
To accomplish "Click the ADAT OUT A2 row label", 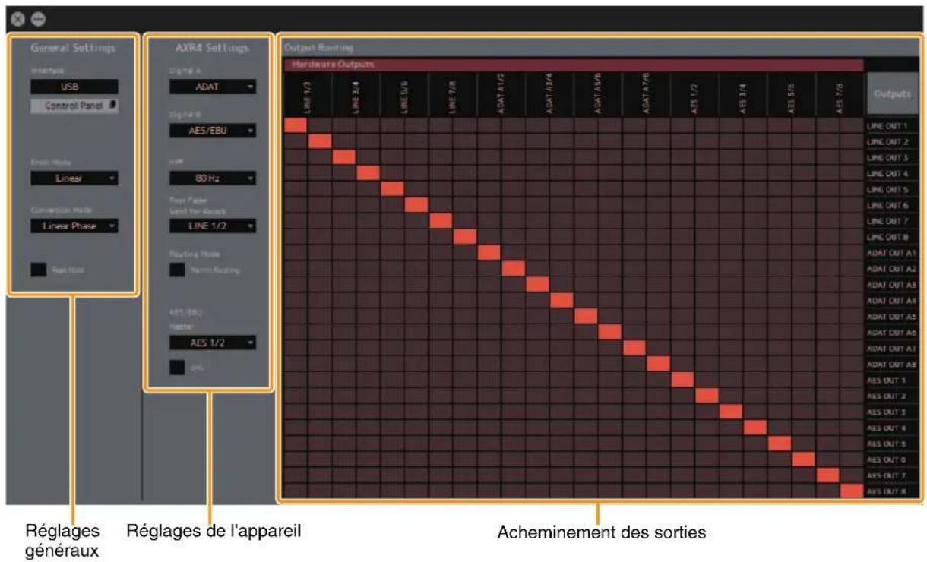I will click(x=891, y=269).
